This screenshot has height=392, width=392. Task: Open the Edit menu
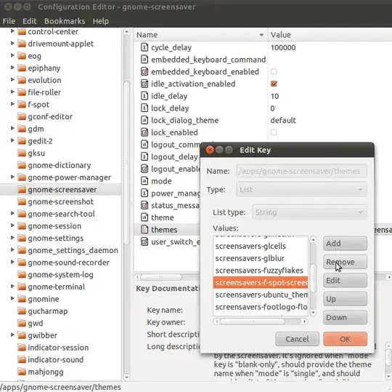click(30, 21)
